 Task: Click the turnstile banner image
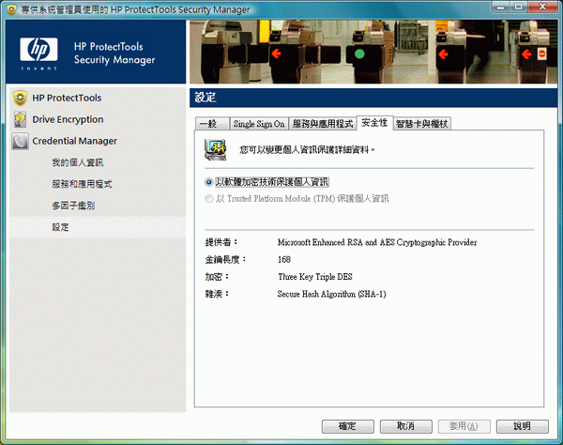click(373, 52)
